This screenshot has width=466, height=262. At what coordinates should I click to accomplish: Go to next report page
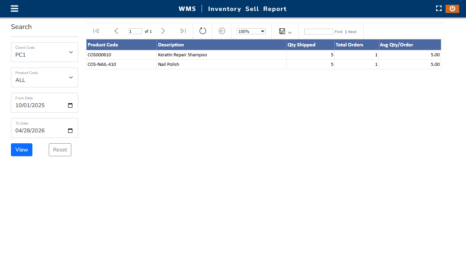(x=163, y=31)
